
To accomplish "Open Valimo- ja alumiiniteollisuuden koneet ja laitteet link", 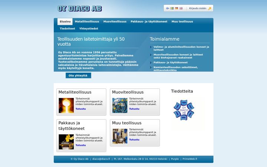I will coord(181,48).
